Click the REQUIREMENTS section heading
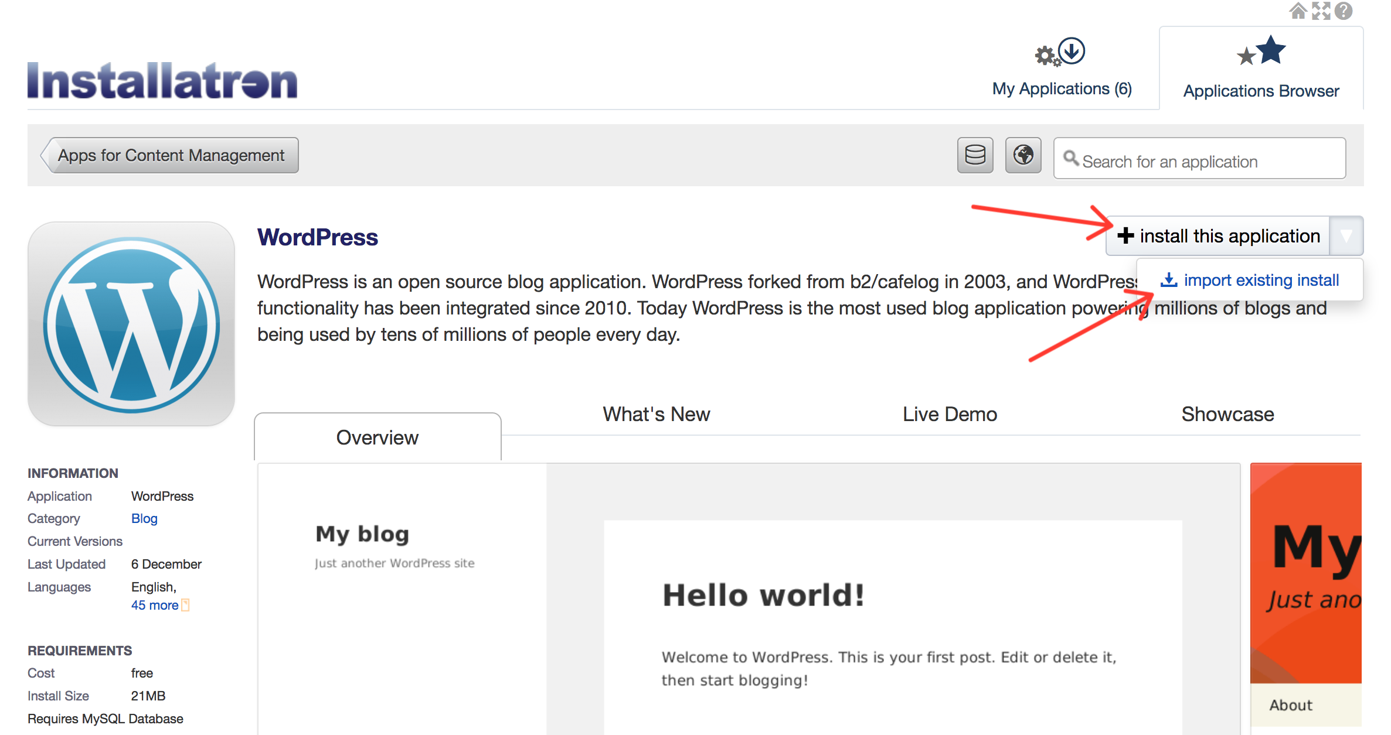1391x735 pixels. coord(80,651)
